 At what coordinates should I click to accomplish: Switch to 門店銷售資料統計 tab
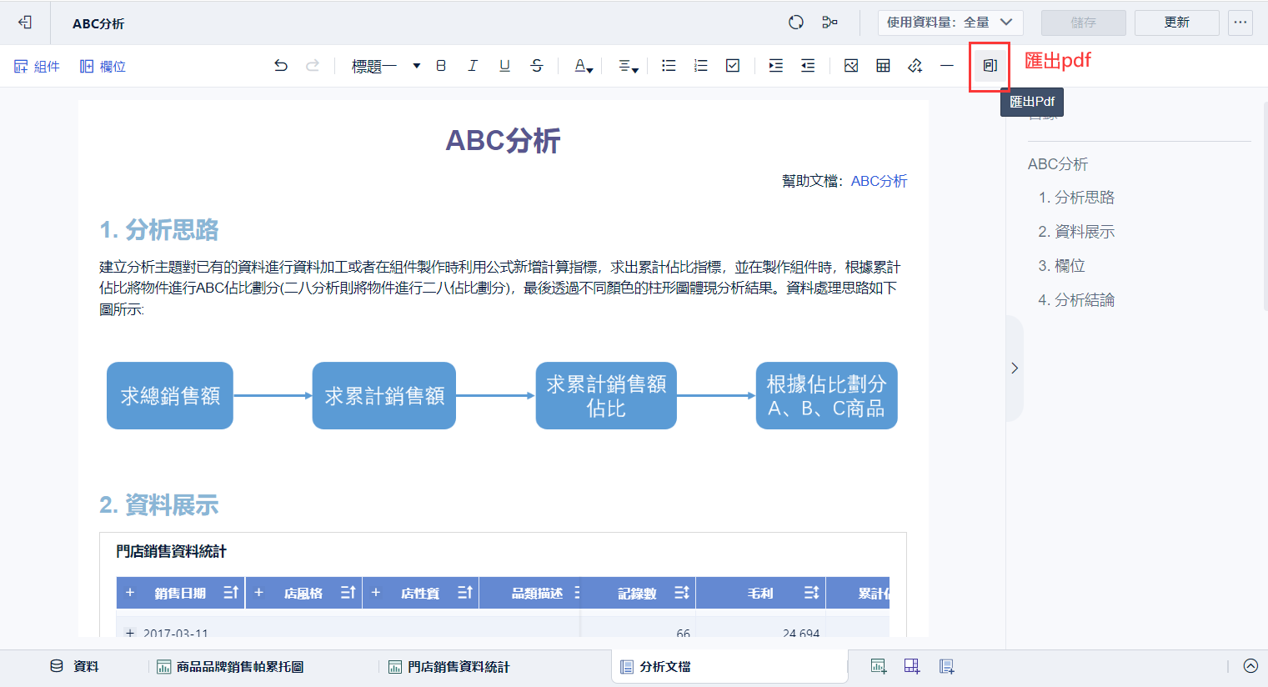tap(449, 666)
